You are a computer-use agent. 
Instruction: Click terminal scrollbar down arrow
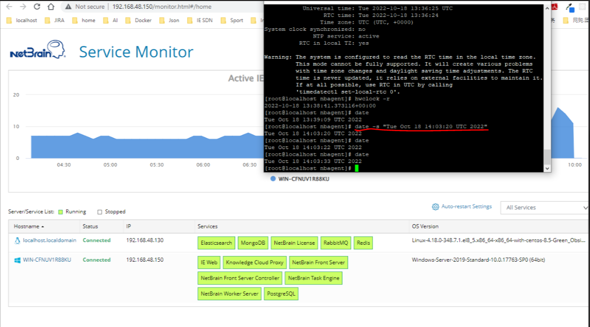pyautogui.click(x=547, y=169)
